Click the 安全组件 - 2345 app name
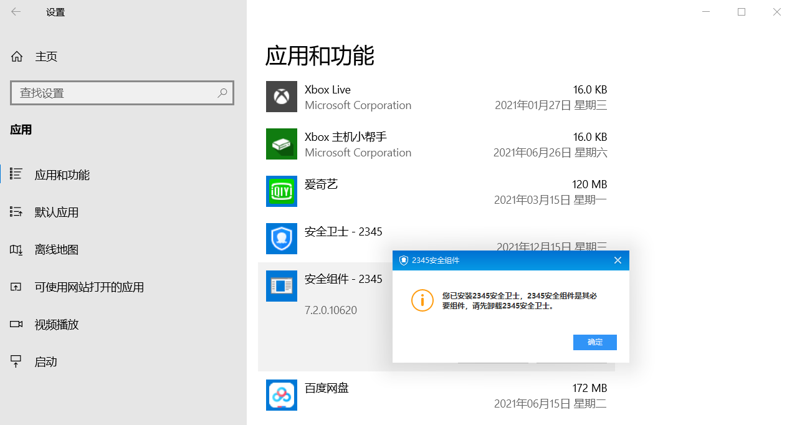The height and width of the screenshot is (425, 792). (343, 279)
